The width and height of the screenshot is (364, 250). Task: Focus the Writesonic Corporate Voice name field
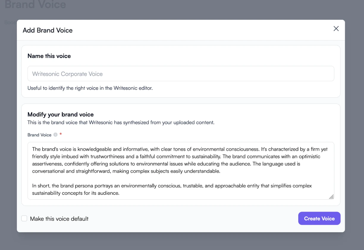181,74
